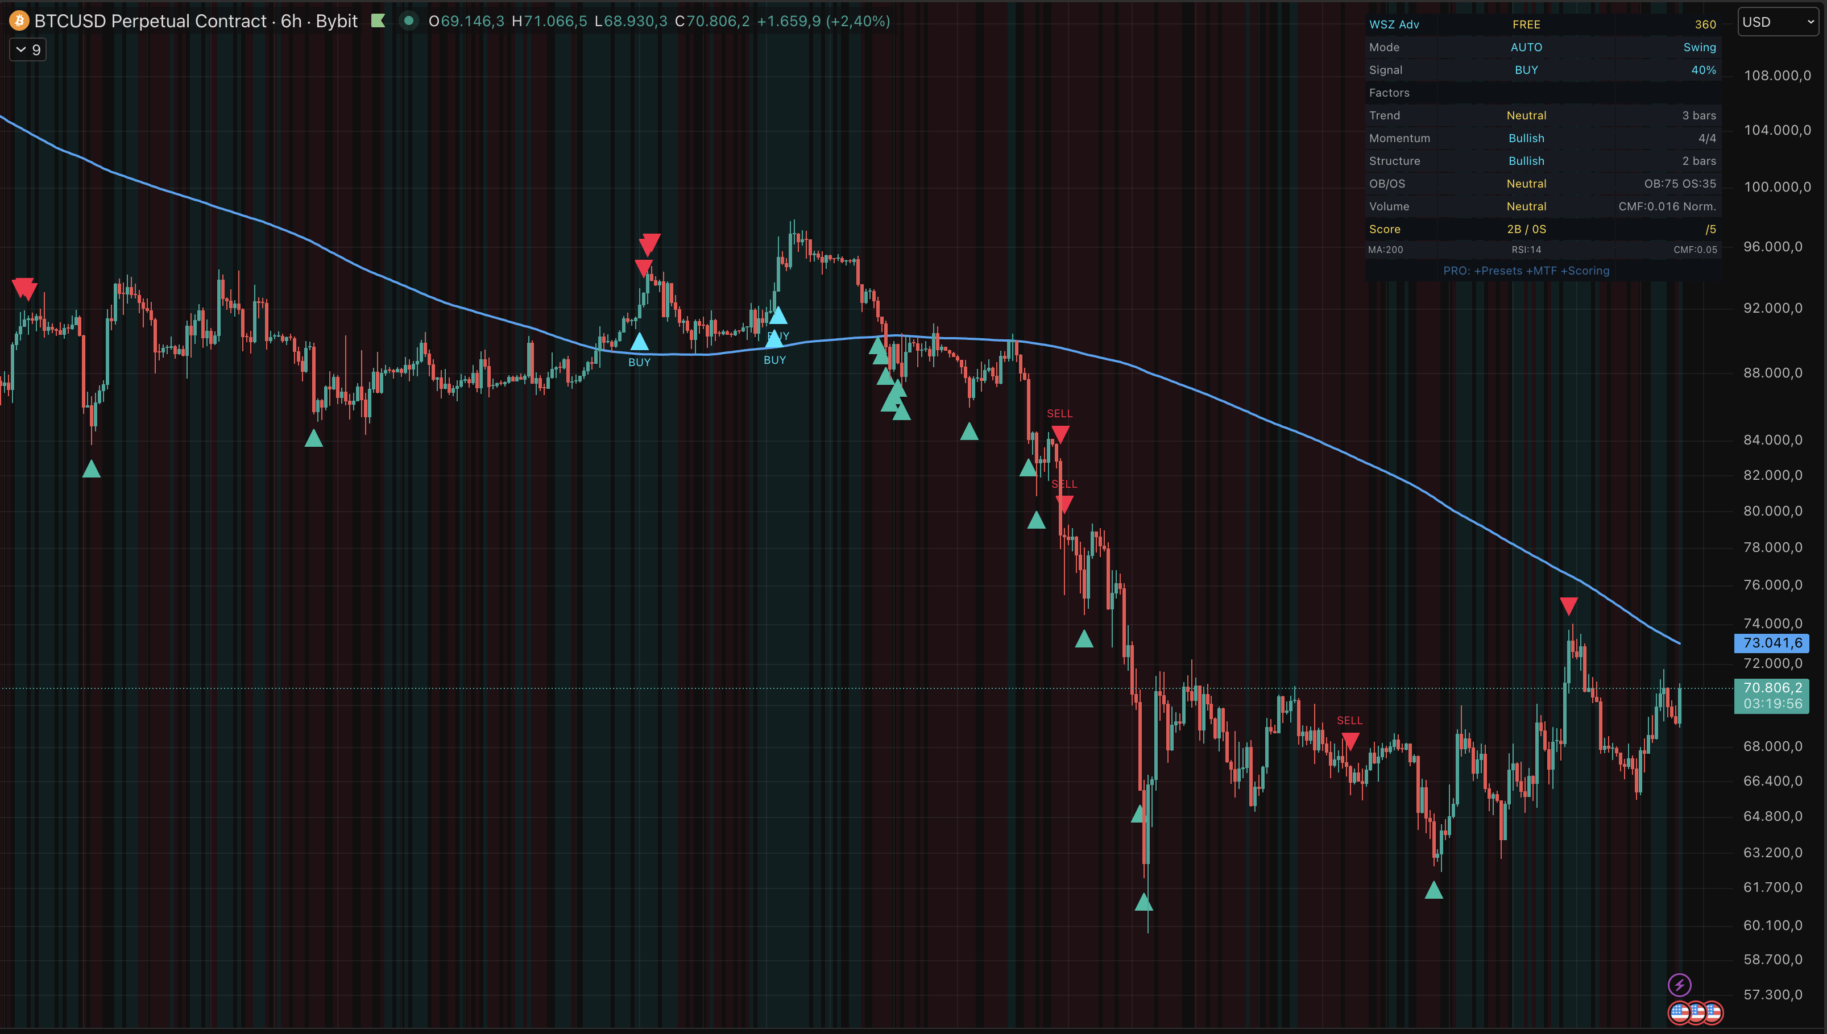Click a cyan BUY triangle marker on the chart
Viewport: 1827px width, 1034px height.
[x=640, y=342]
